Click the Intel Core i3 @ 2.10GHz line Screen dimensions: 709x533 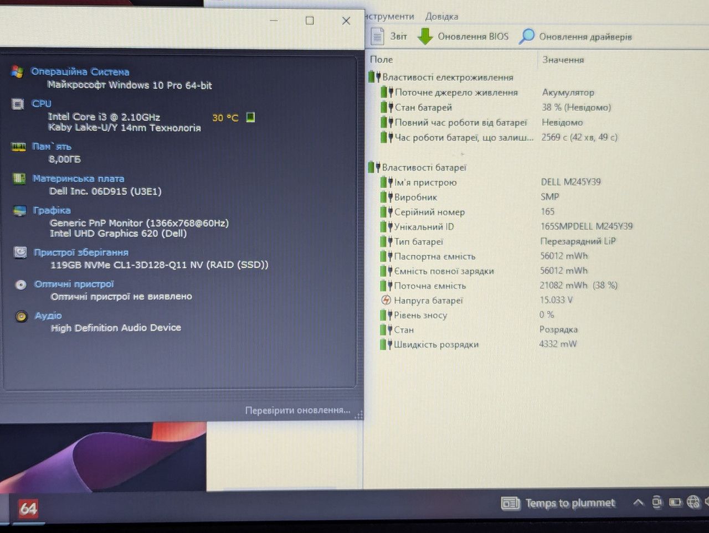pos(104,117)
